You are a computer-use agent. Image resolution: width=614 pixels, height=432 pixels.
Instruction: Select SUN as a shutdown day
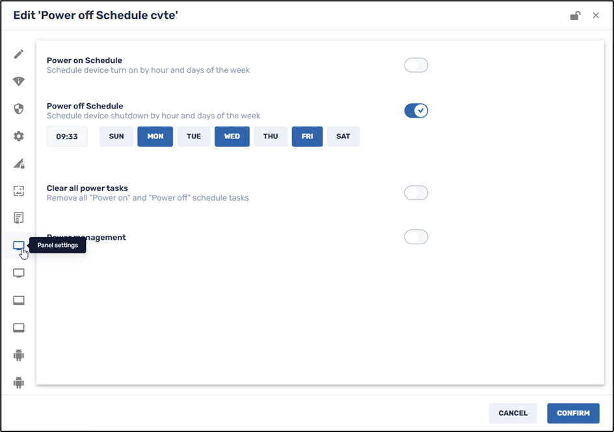tap(116, 136)
